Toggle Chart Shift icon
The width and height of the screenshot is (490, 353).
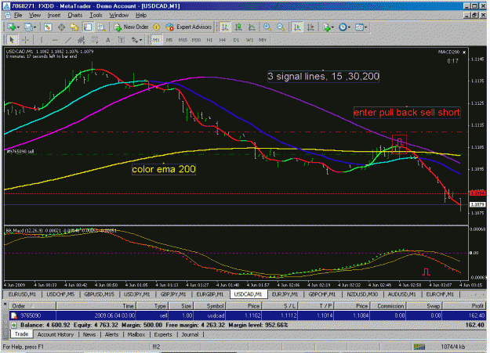[x=310, y=27]
